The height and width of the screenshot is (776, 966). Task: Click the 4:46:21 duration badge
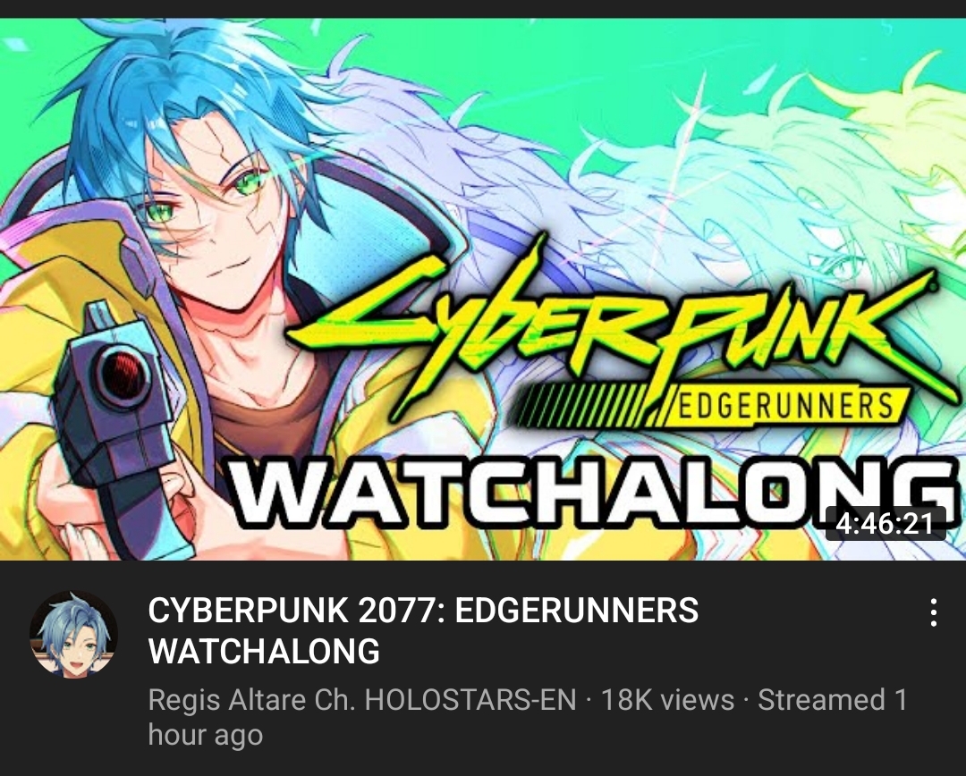[885, 524]
